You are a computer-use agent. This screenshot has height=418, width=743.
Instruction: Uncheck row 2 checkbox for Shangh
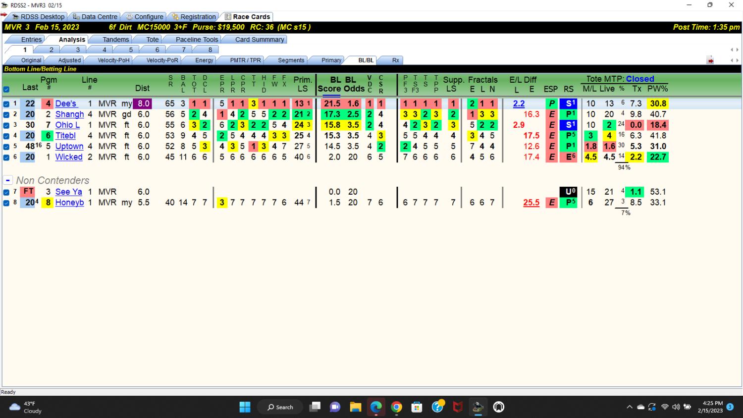(6, 114)
